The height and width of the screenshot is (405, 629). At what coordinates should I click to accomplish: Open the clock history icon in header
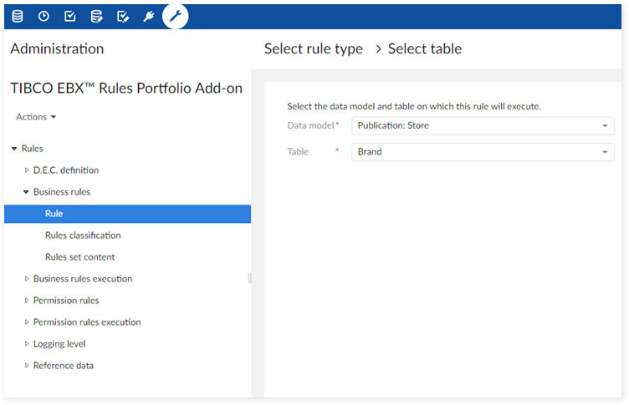click(x=43, y=17)
